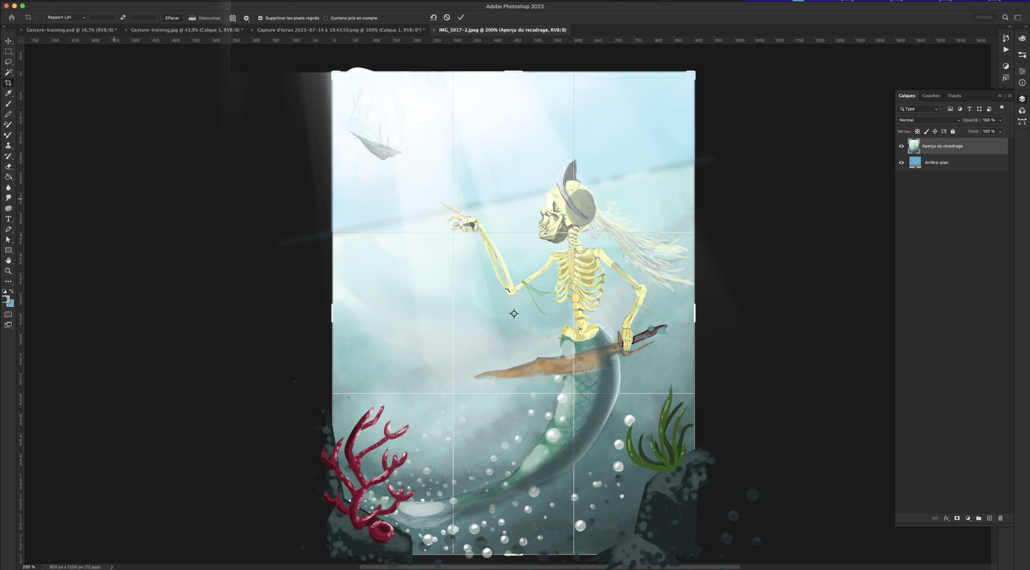Toggle lock all padlock icon

tap(952, 131)
